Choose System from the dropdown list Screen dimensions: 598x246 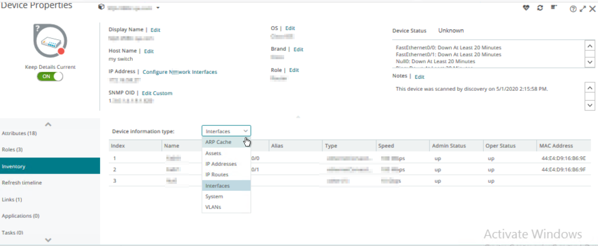tap(226, 196)
